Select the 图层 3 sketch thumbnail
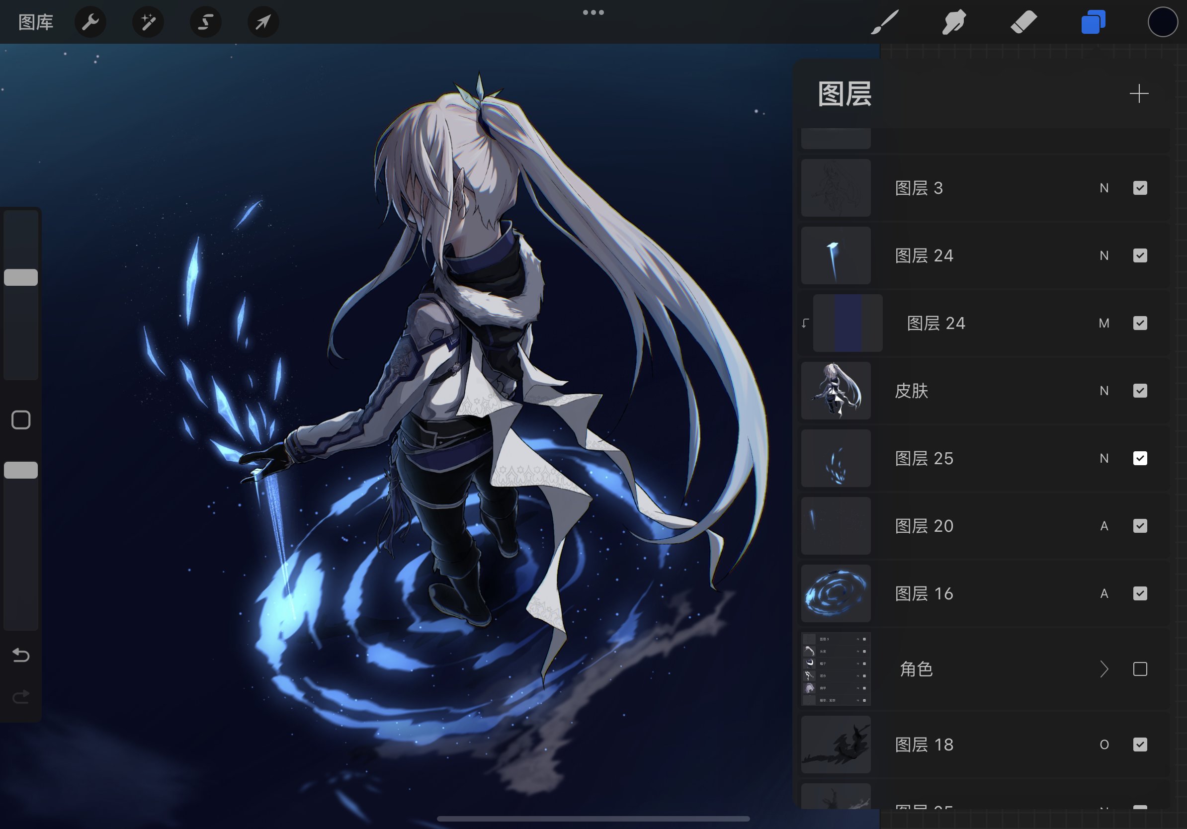 pos(836,187)
